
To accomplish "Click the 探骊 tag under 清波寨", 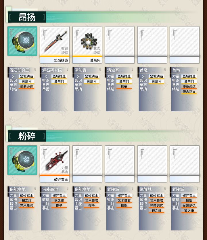I will coord(124,87).
